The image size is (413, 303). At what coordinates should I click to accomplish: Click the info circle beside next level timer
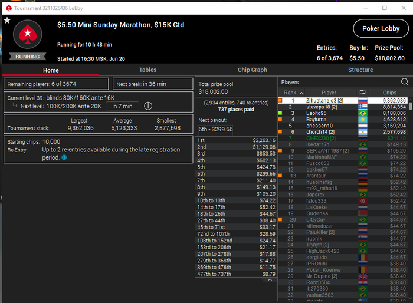tap(148, 106)
